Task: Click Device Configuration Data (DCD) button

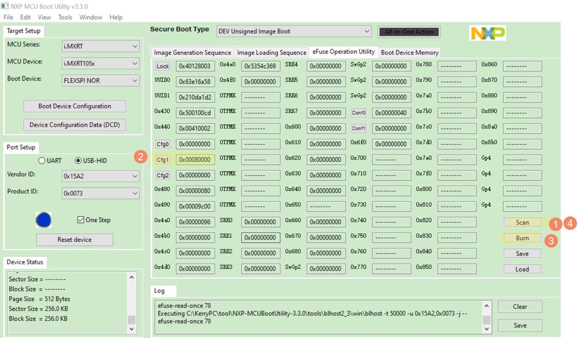Action: [x=75, y=125]
